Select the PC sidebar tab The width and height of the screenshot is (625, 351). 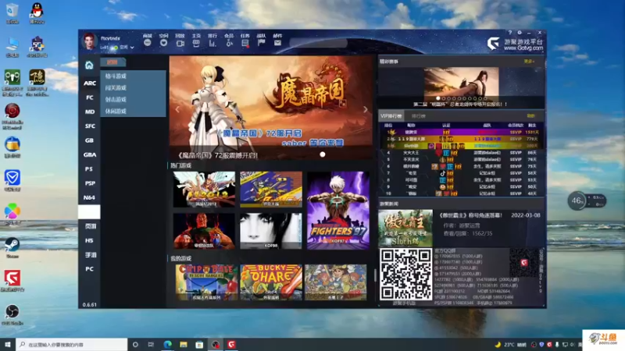[89, 269]
